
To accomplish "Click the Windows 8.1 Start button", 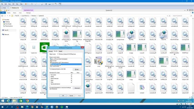I will [3, 101].
